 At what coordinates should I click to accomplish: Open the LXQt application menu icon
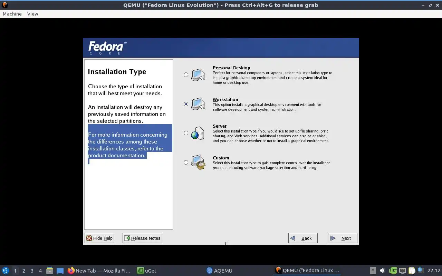coord(6,270)
